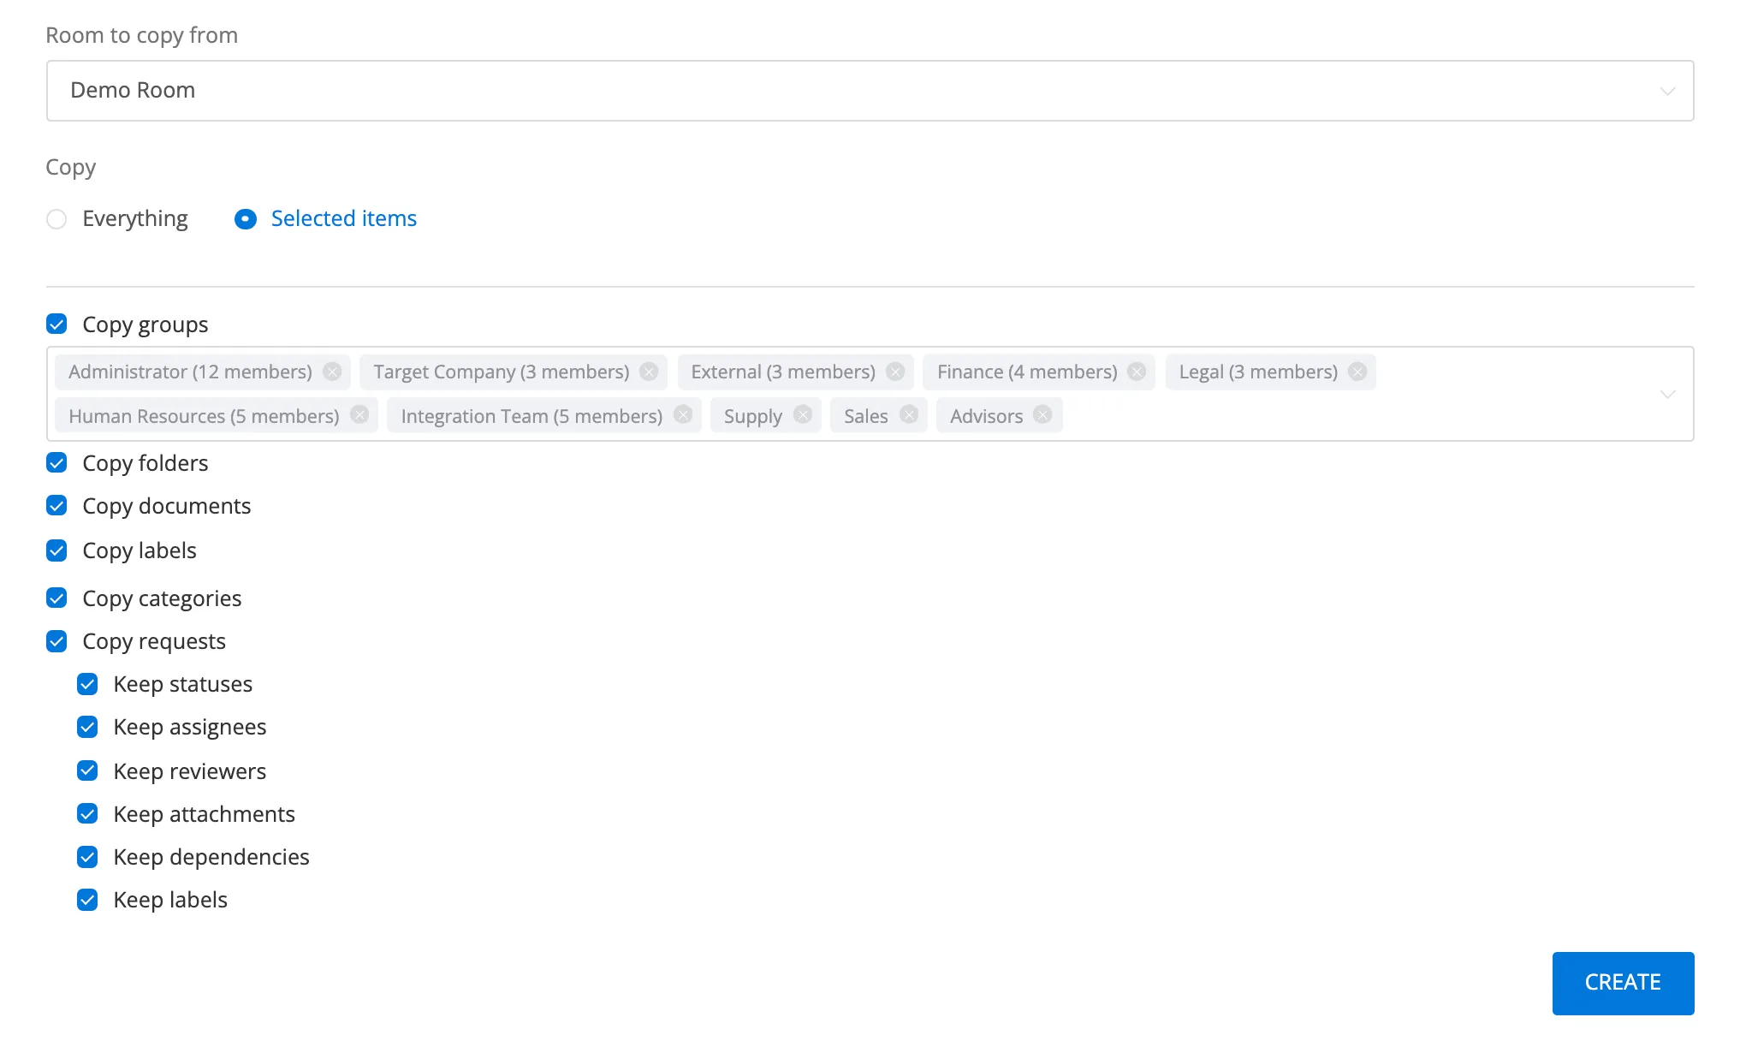Remove the Target Company group tag

(x=649, y=372)
